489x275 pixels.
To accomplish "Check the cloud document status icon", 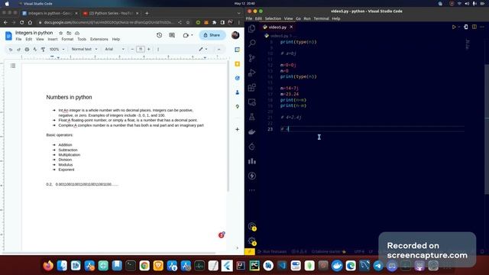I will [x=77, y=33].
